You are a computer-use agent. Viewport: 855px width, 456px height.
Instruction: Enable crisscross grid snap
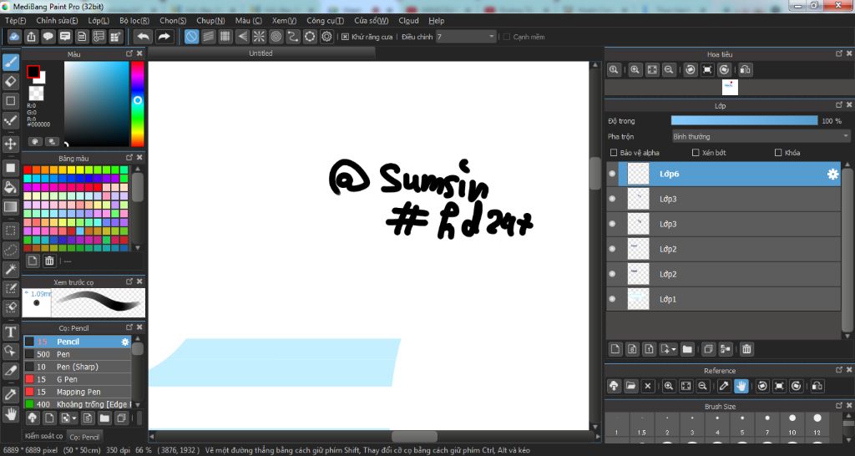pyautogui.click(x=225, y=37)
